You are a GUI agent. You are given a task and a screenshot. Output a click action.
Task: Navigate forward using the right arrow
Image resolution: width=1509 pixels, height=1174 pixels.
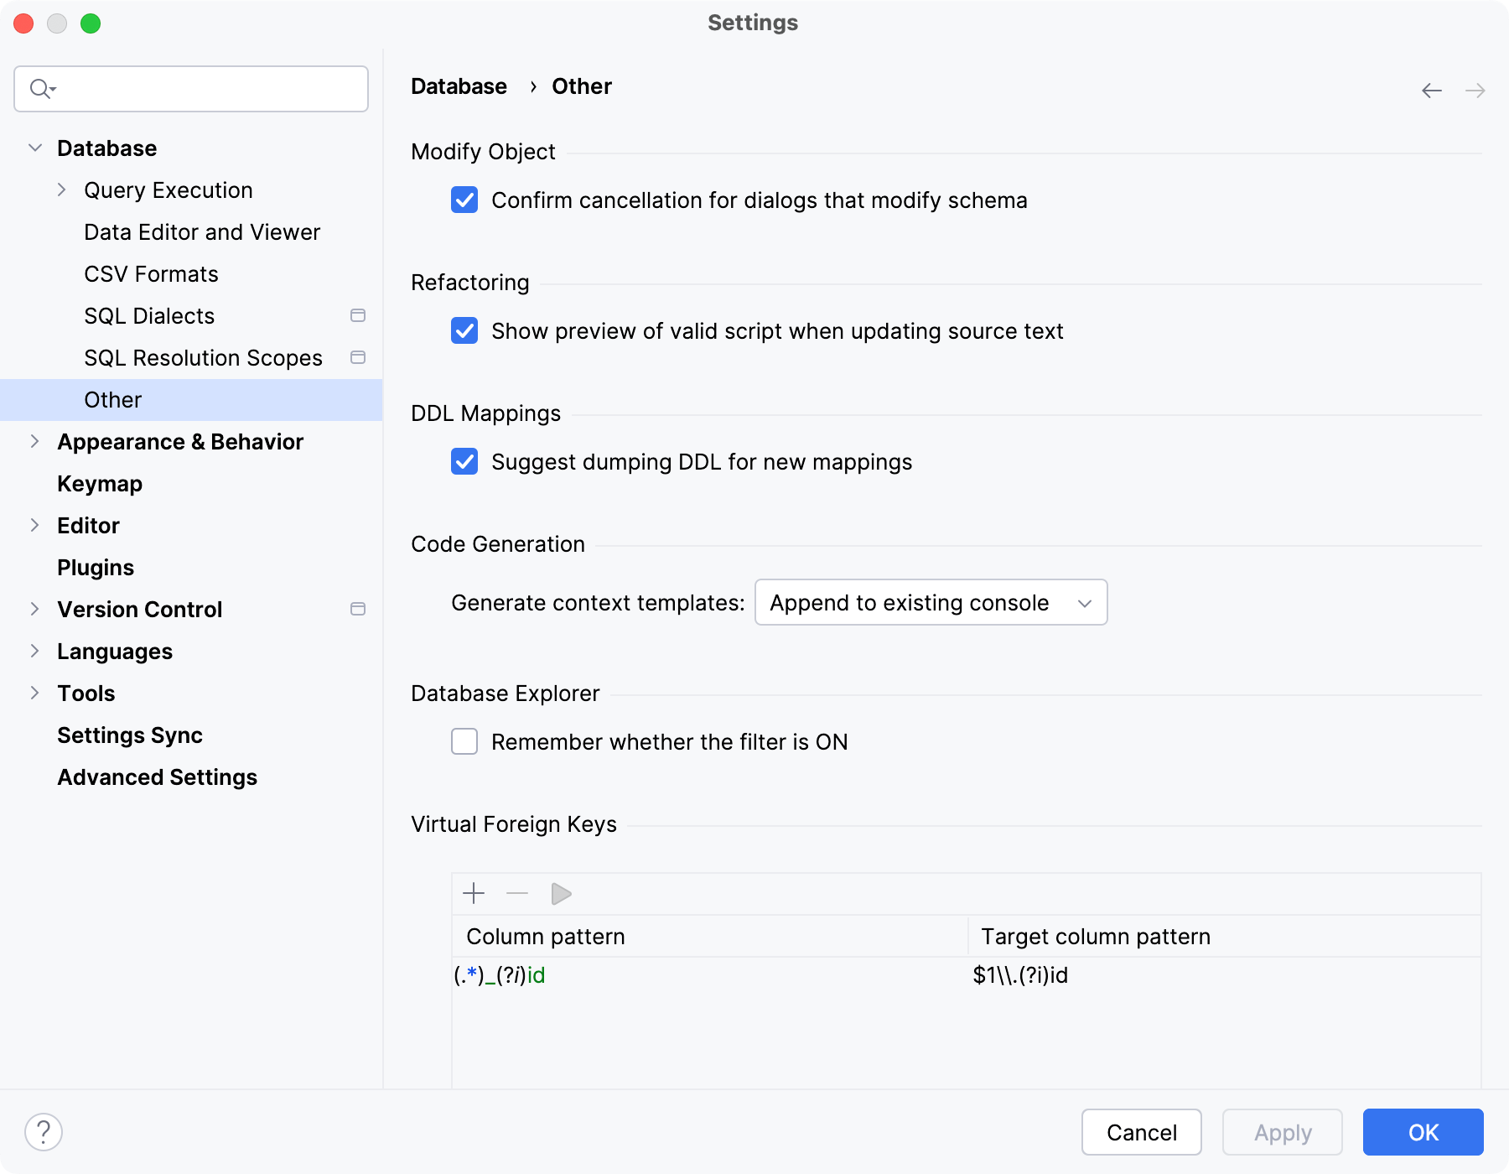point(1474,90)
